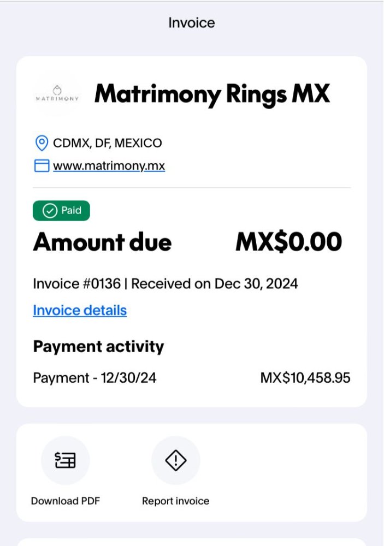This screenshot has width=384, height=546.
Task: Click the Payment - 12/30/24 entry
Action: 95,378
